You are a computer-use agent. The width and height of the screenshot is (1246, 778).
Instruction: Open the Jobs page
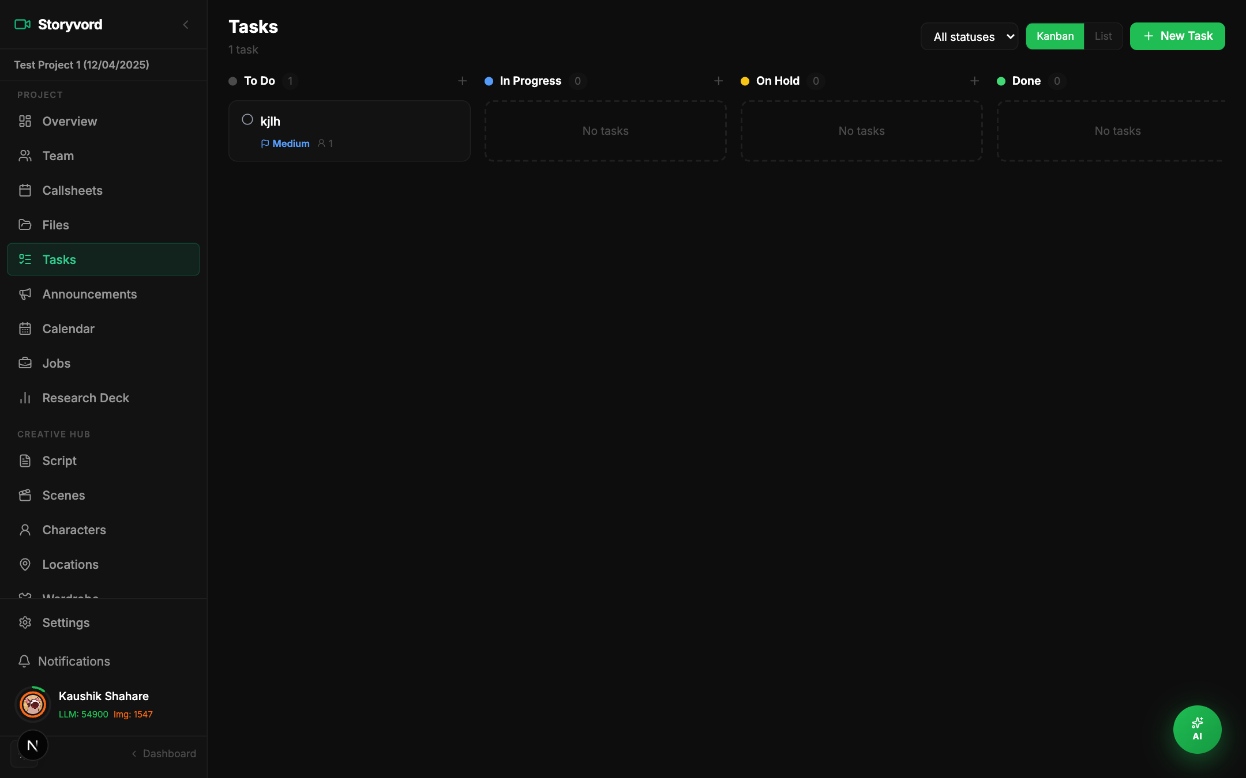pos(103,363)
